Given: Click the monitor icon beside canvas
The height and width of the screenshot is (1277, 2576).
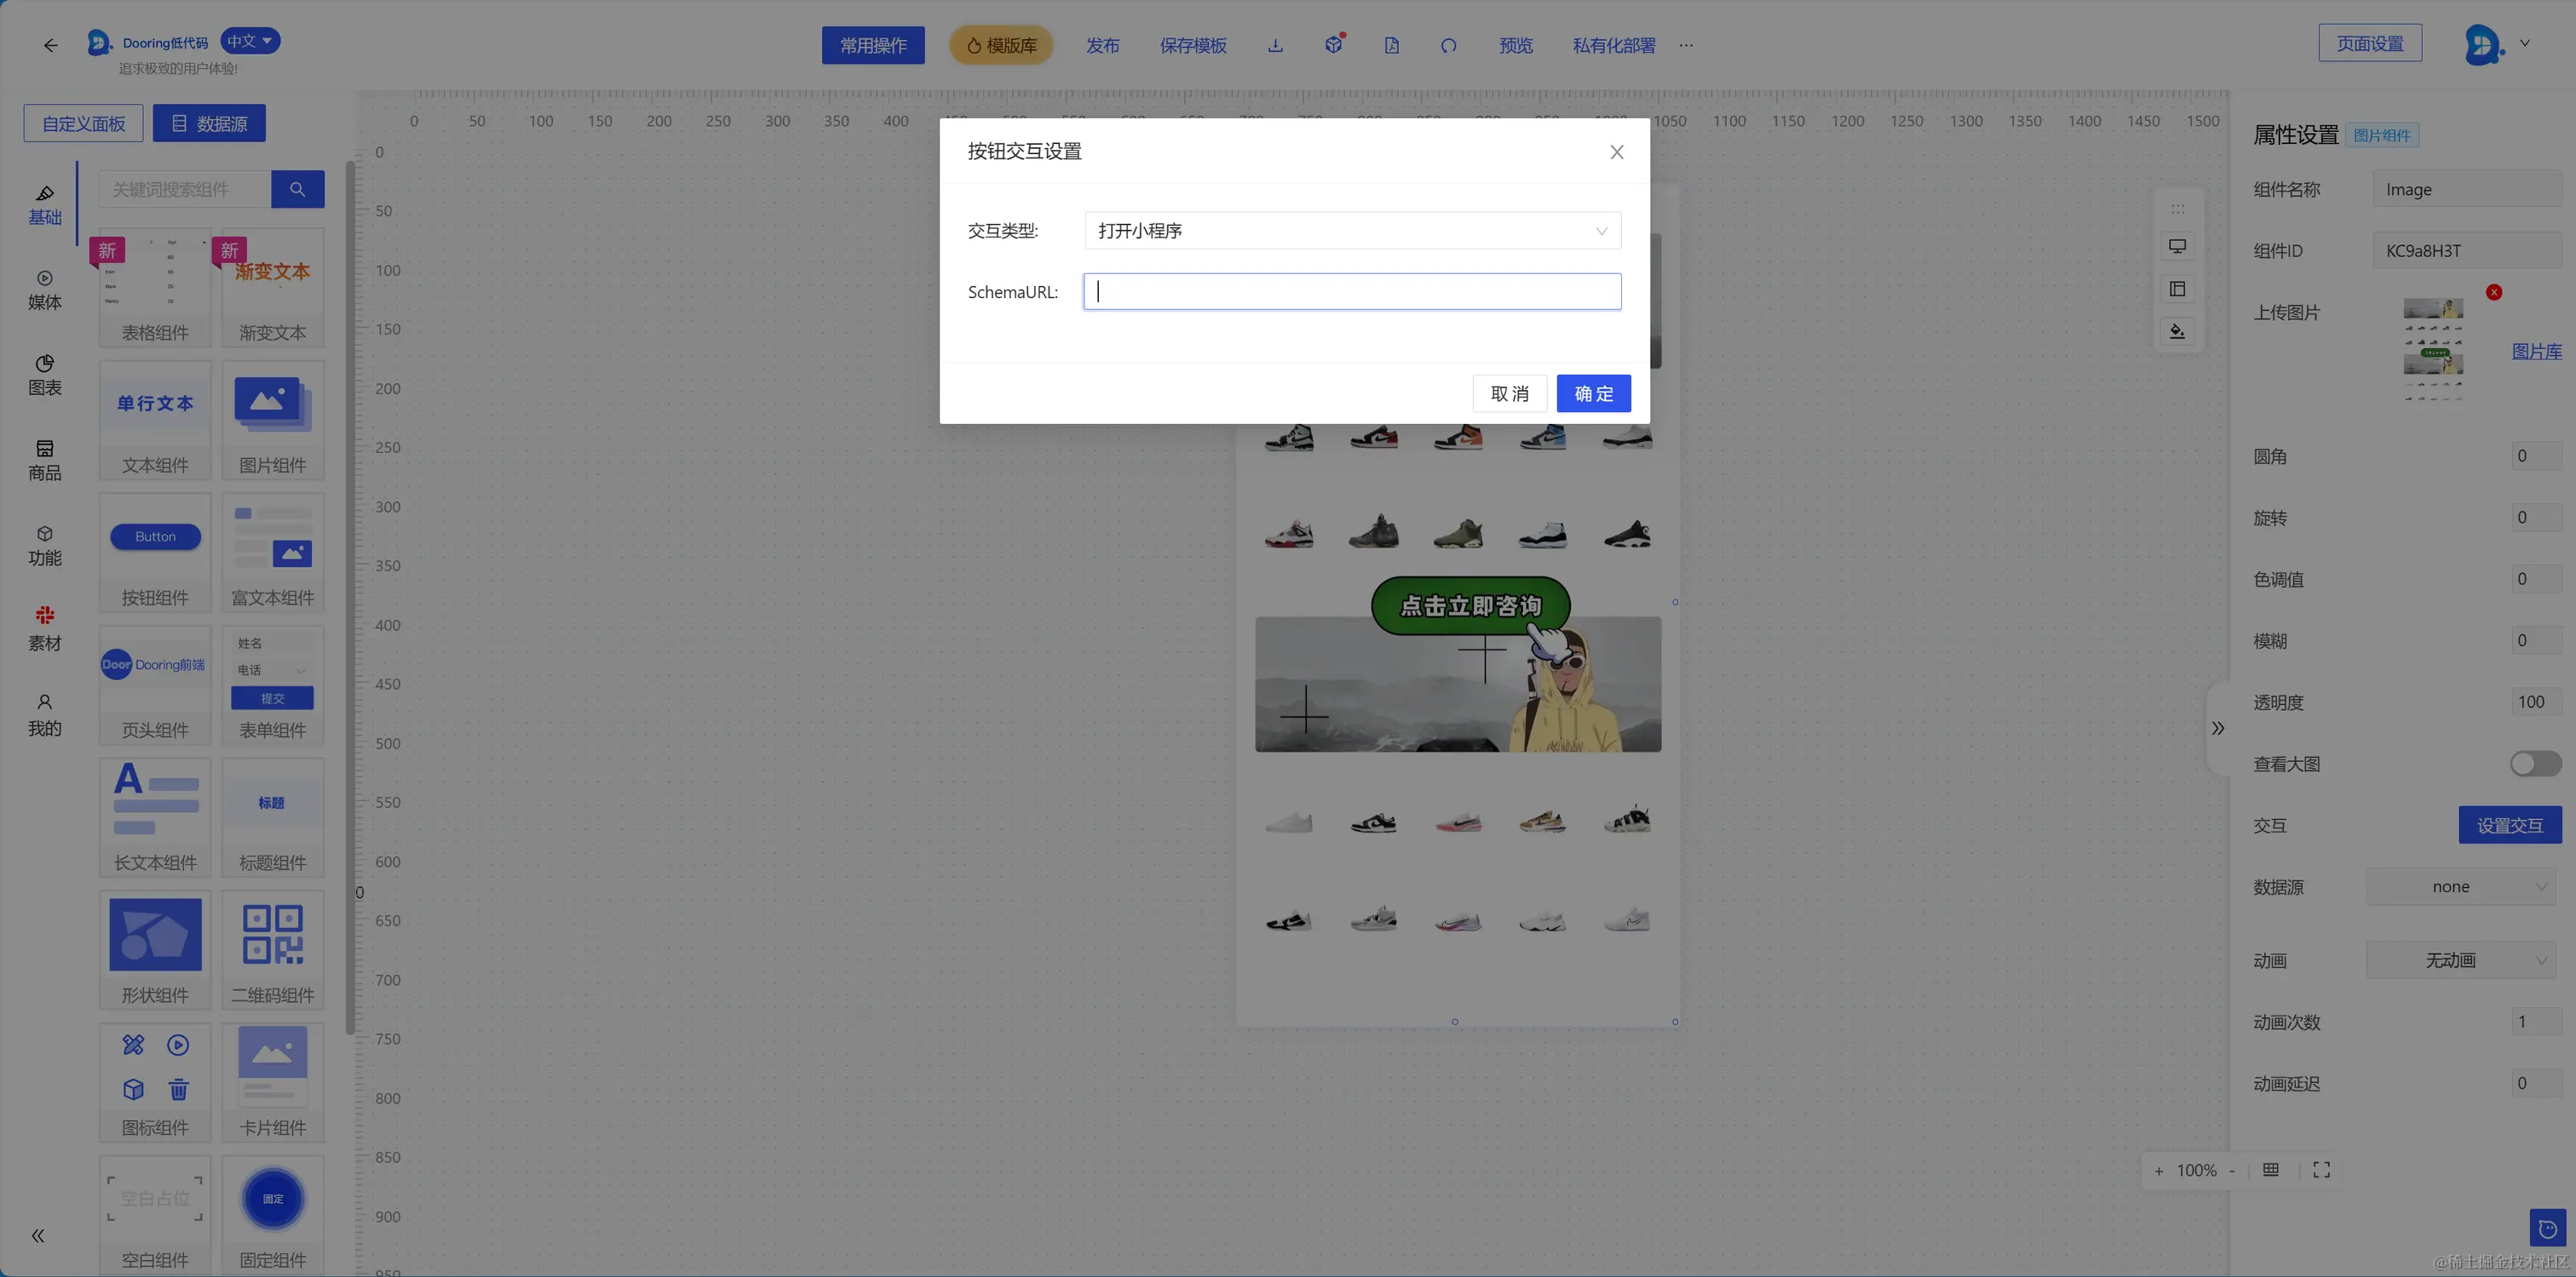Looking at the screenshot, I should click(x=2177, y=246).
